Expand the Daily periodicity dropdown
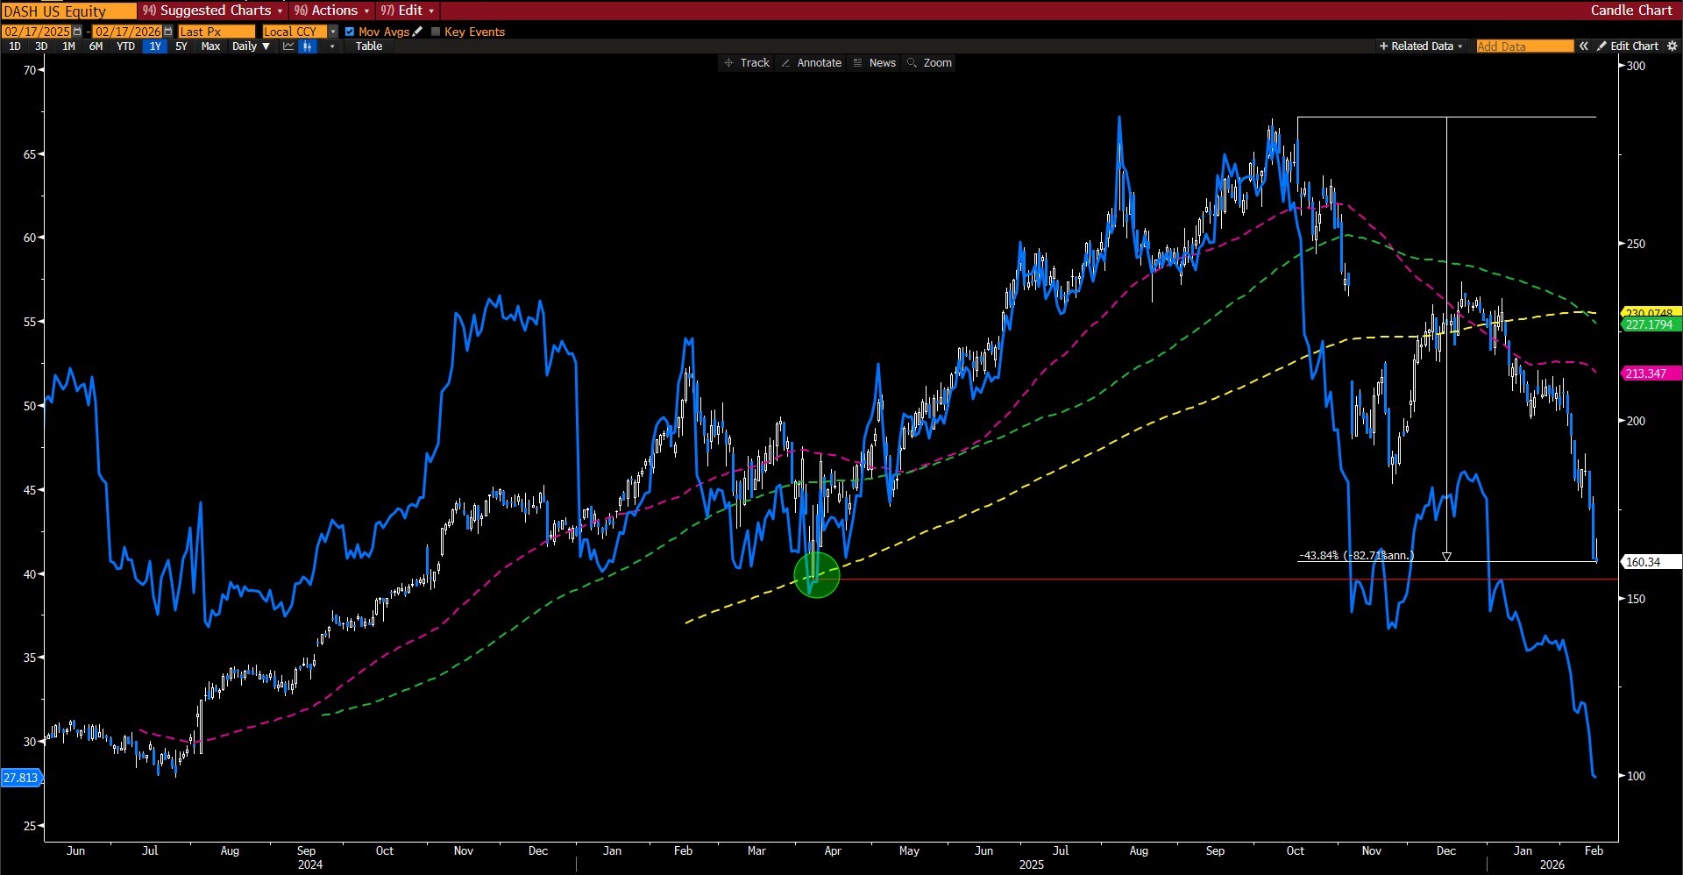1683x875 pixels. (x=251, y=46)
